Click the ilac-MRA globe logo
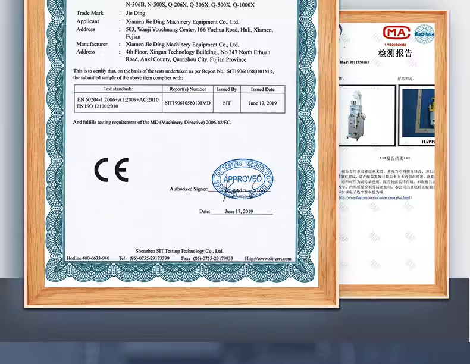This screenshot has height=364, width=470. [x=424, y=33]
